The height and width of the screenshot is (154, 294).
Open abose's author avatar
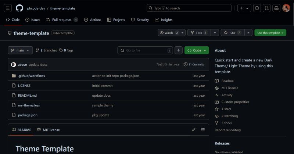click(x=13, y=64)
